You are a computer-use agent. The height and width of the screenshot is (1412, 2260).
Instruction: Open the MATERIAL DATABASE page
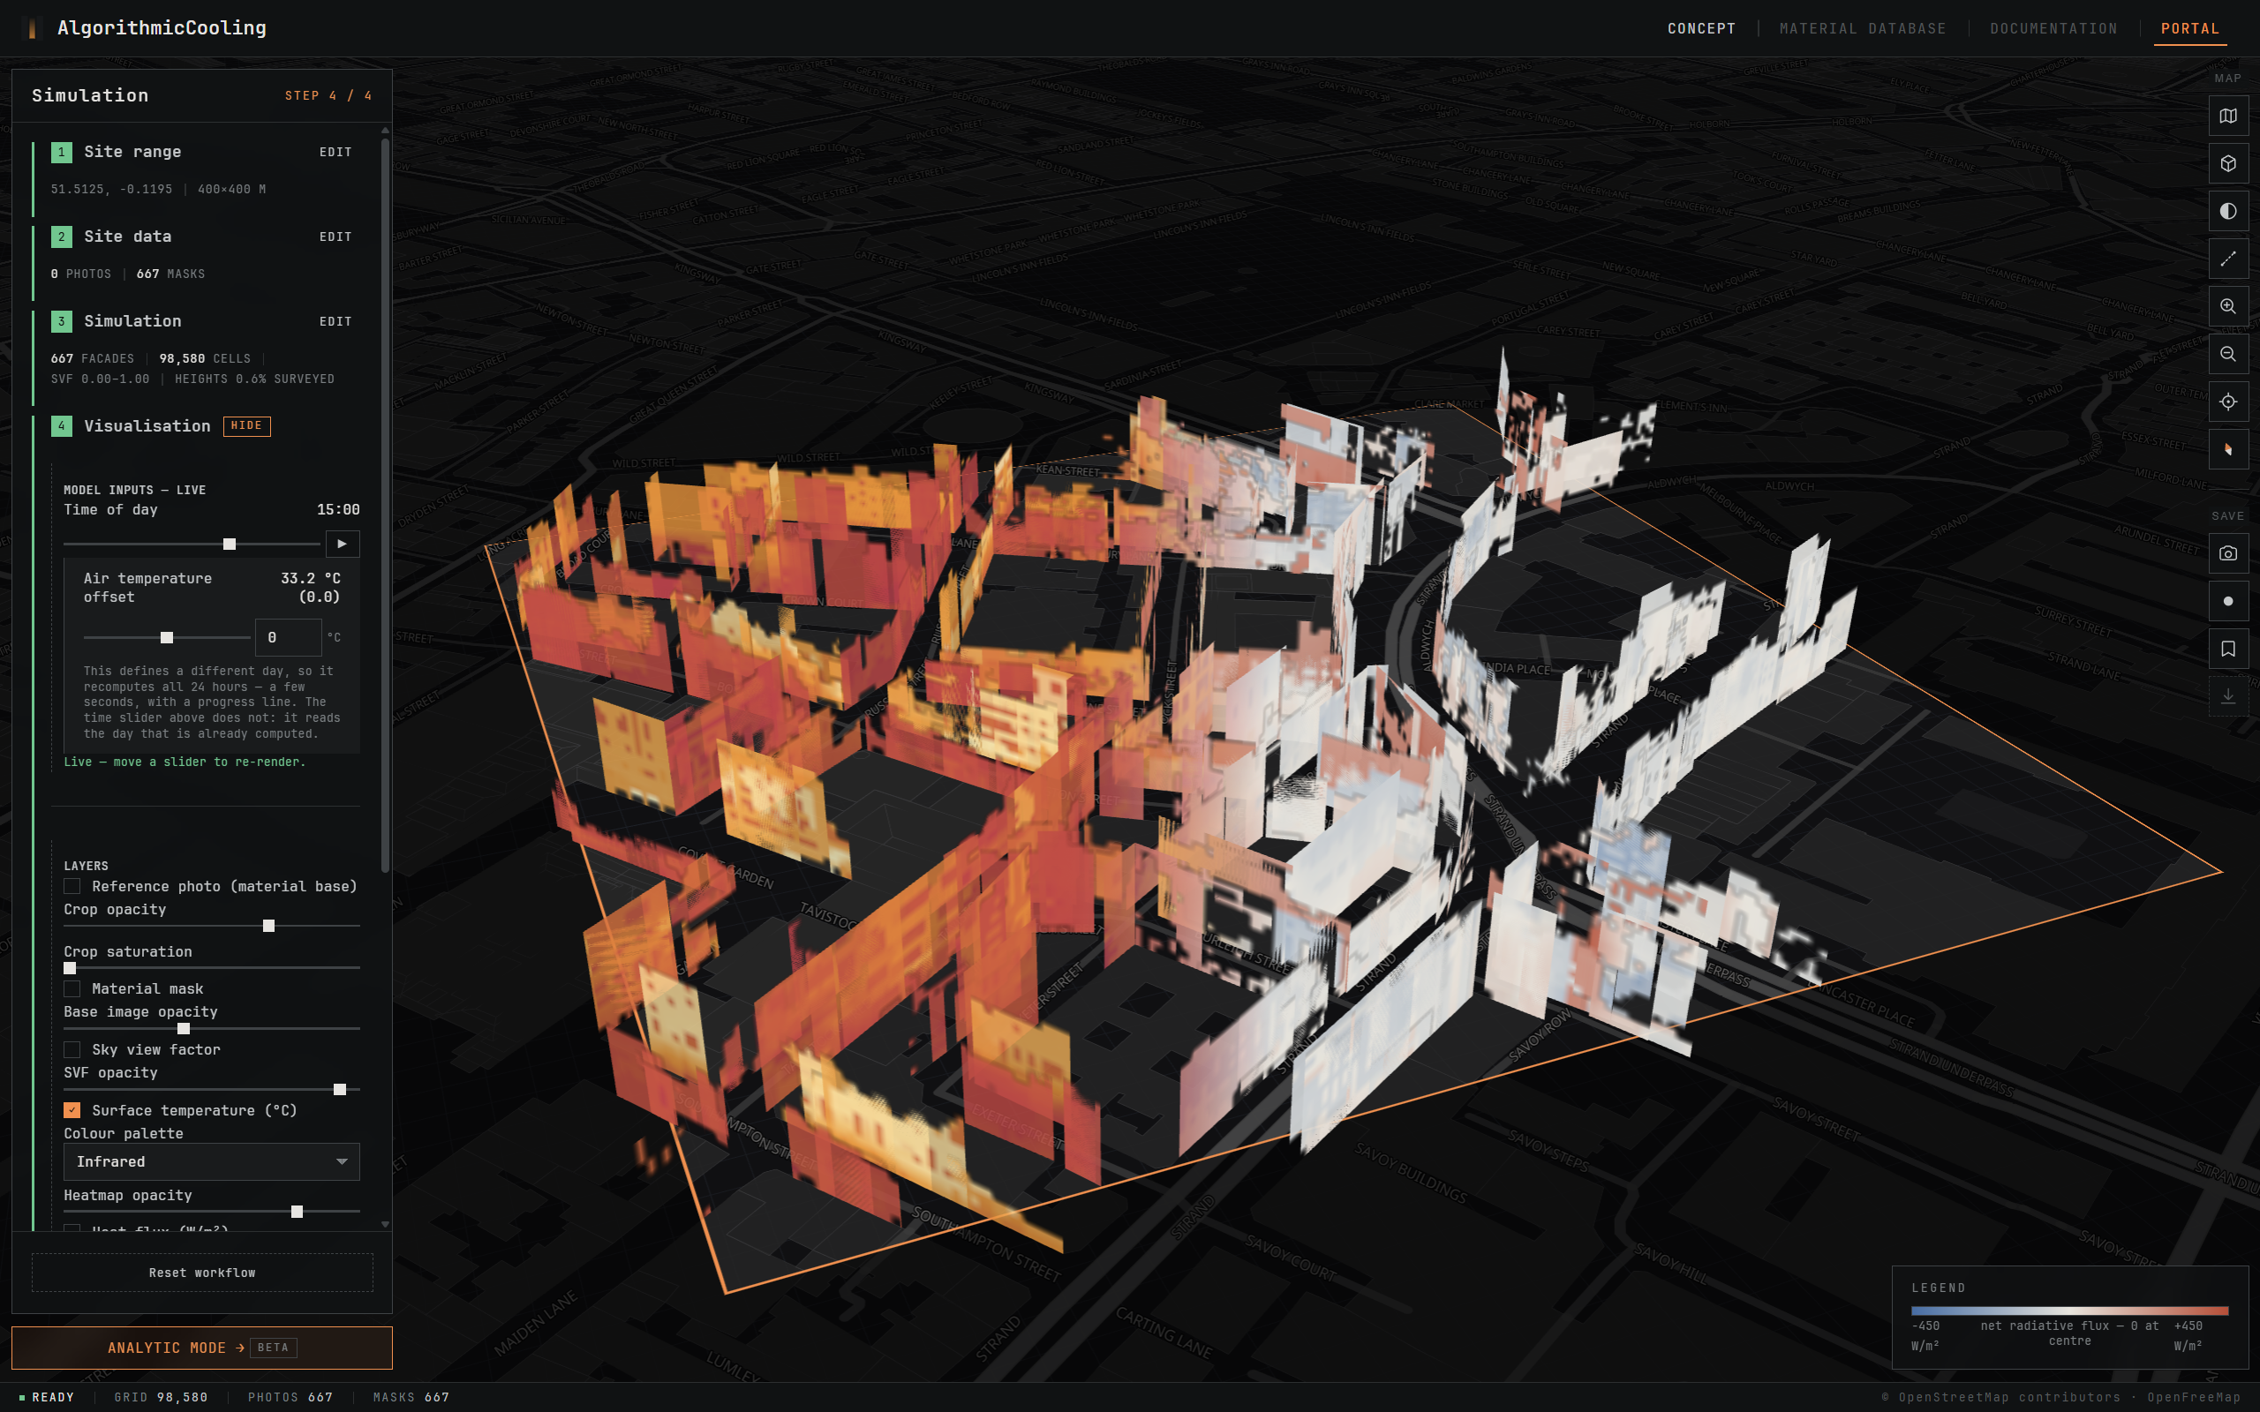point(1863,29)
